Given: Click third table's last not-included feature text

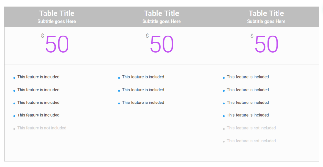Looking at the screenshot, I should pos(251,141).
